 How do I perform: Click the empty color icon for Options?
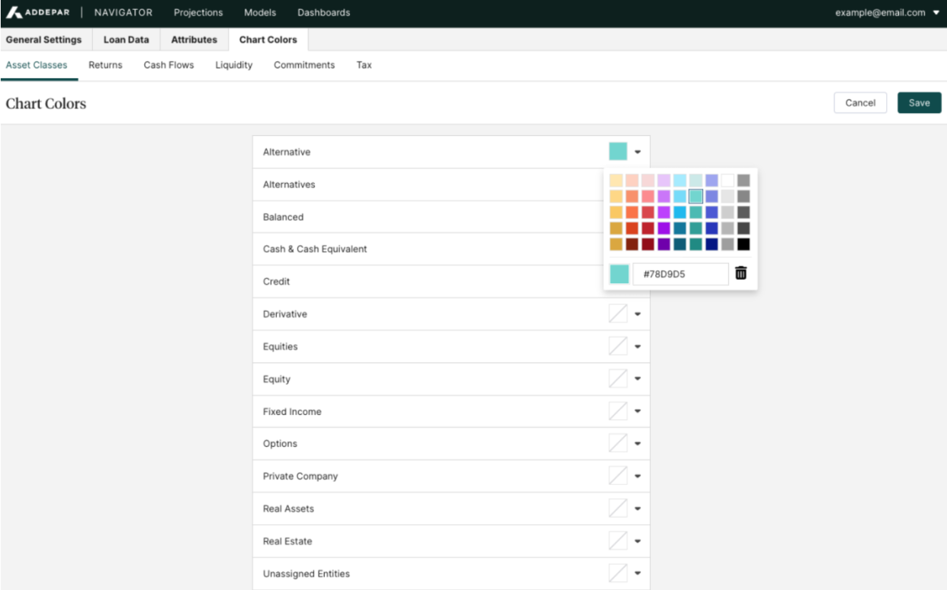pos(618,443)
